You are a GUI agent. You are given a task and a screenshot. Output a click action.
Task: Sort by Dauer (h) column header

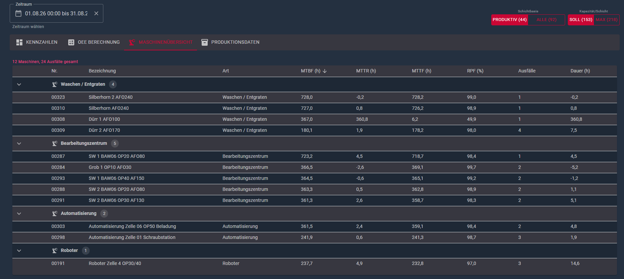pos(580,71)
